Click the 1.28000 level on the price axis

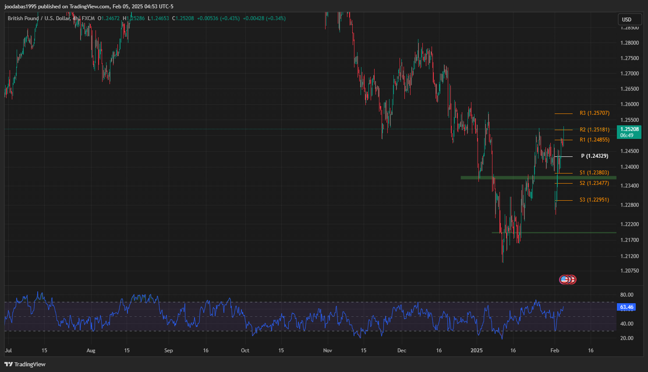pyautogui.click(x=629, y=43)
